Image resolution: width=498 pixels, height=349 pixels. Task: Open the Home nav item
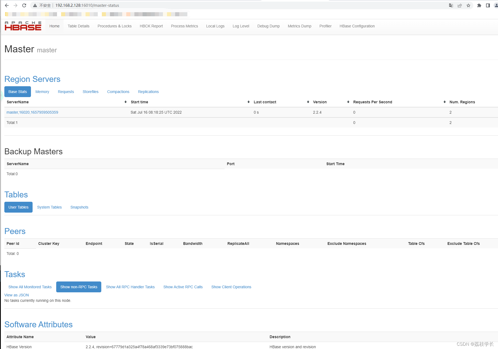(54, 26)
